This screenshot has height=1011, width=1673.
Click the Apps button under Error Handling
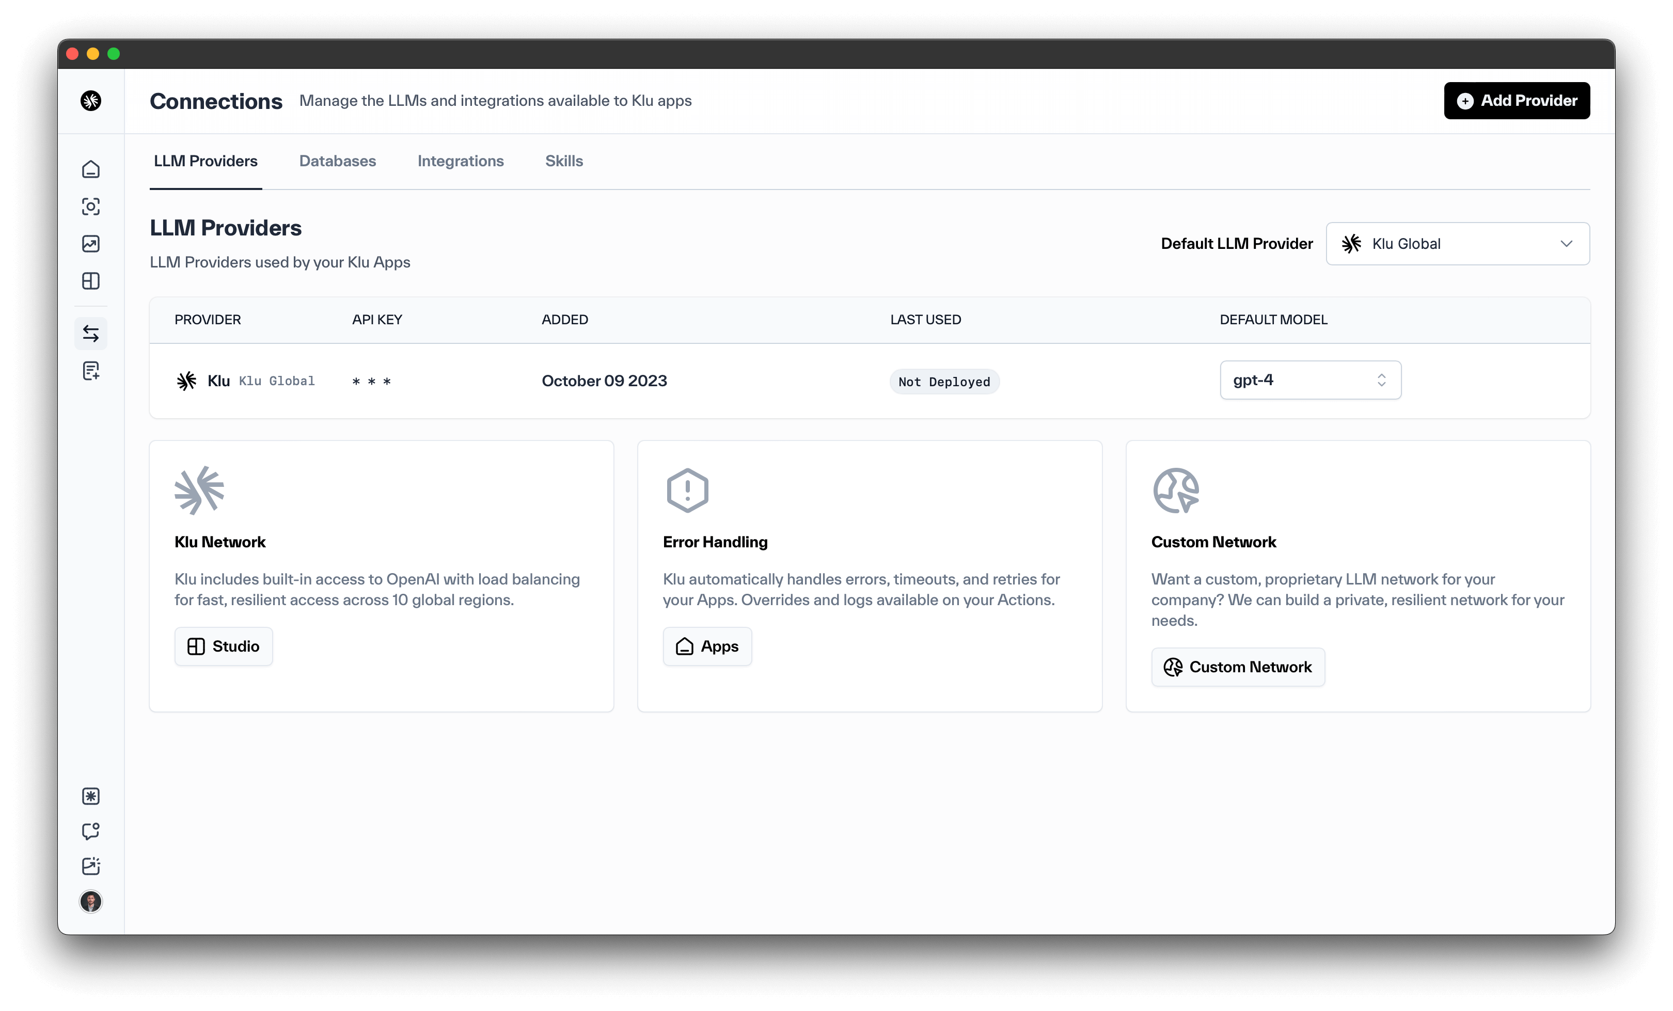[x=707, y=646]
